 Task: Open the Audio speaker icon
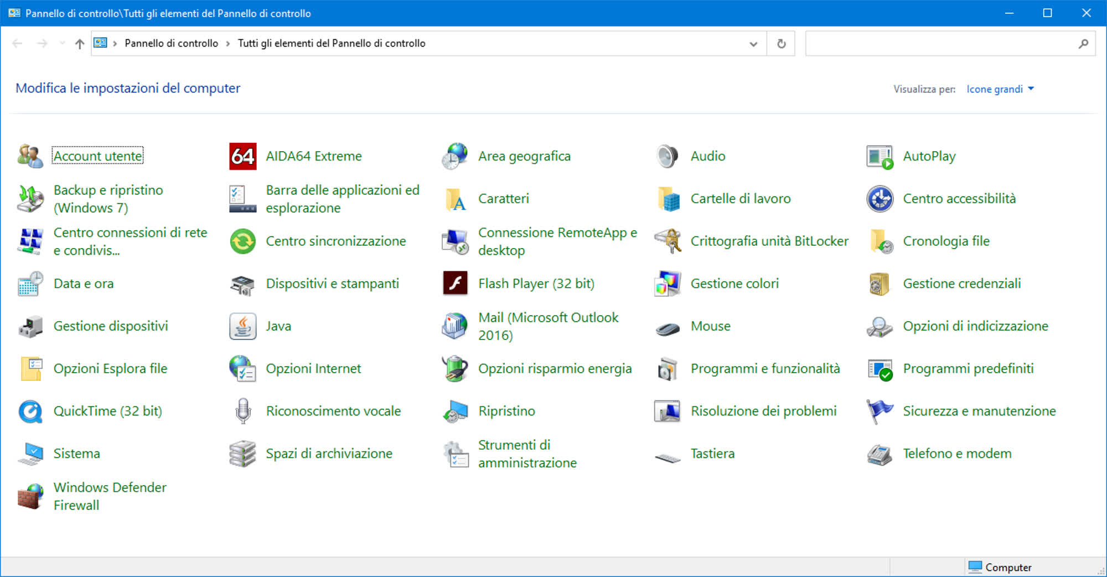tap(667, 156)
